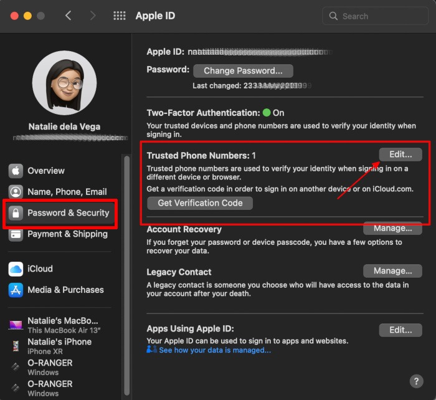
Task: Select Natalie's iPhone device entry
Action: (60, 346)
